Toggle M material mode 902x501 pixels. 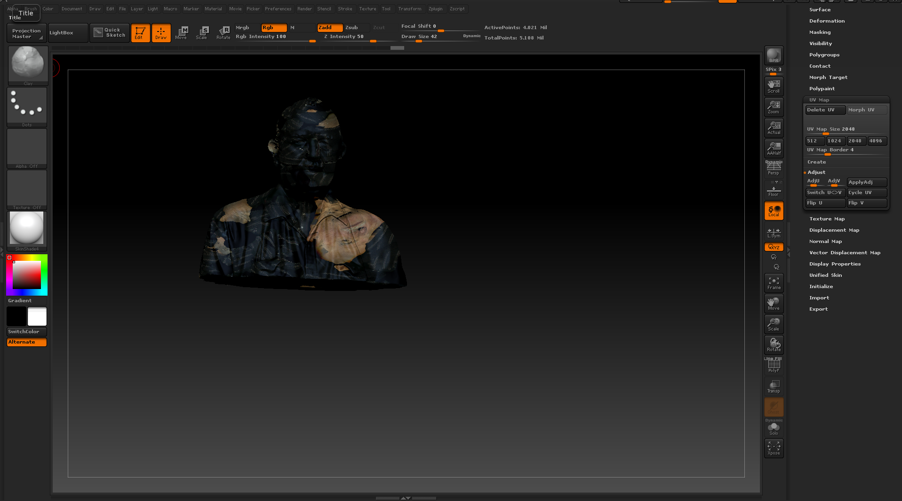tap(302, 28)
